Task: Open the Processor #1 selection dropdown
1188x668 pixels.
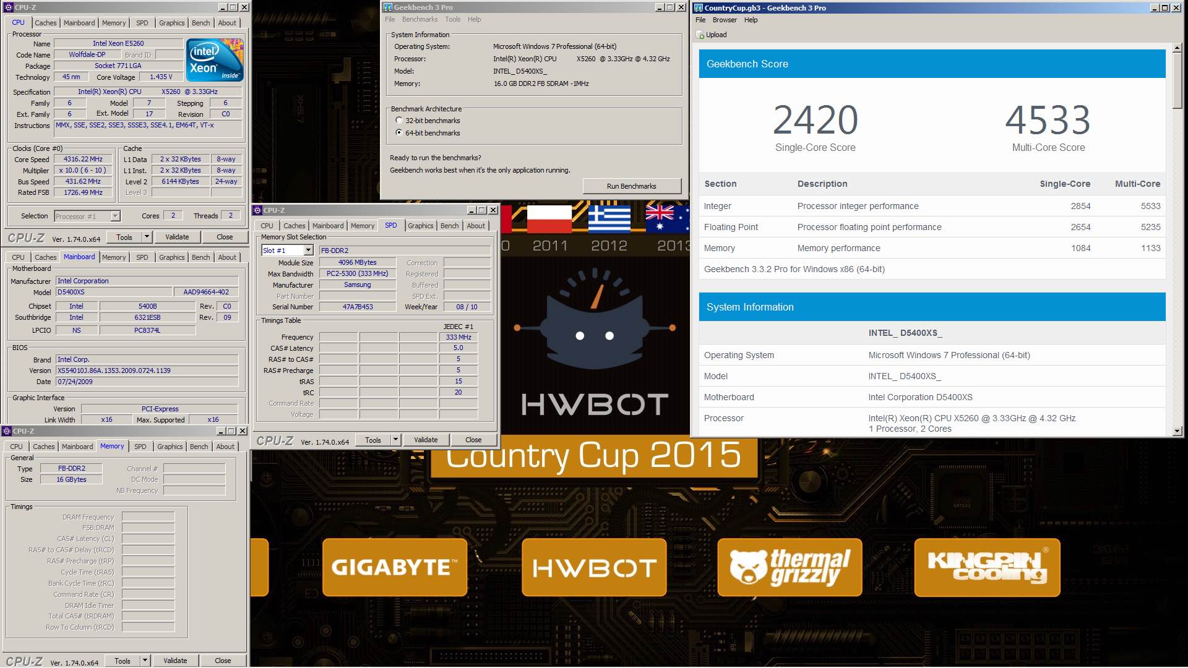Action: [x=115, y=216]
